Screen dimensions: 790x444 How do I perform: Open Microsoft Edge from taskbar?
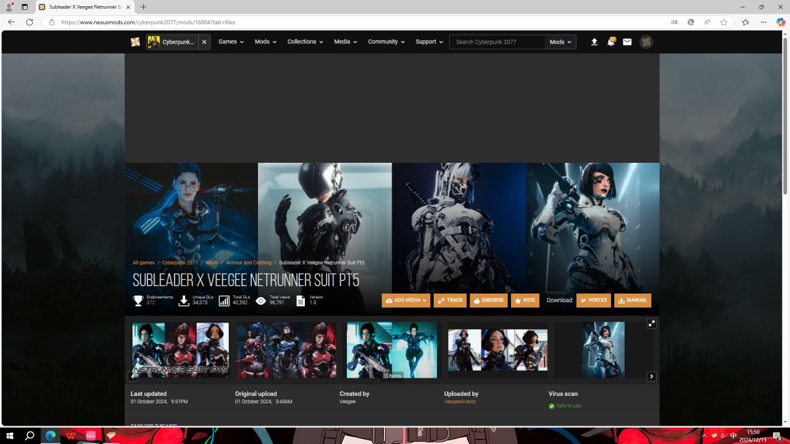click(x=51, y=435)
